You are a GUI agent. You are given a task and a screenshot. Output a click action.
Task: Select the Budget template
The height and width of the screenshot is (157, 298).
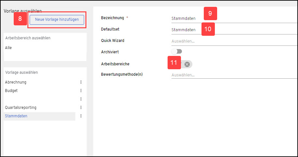[x=11, y=90]
